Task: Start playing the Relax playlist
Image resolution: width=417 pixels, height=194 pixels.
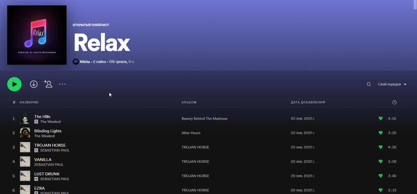Action: [x=14, y=84]
